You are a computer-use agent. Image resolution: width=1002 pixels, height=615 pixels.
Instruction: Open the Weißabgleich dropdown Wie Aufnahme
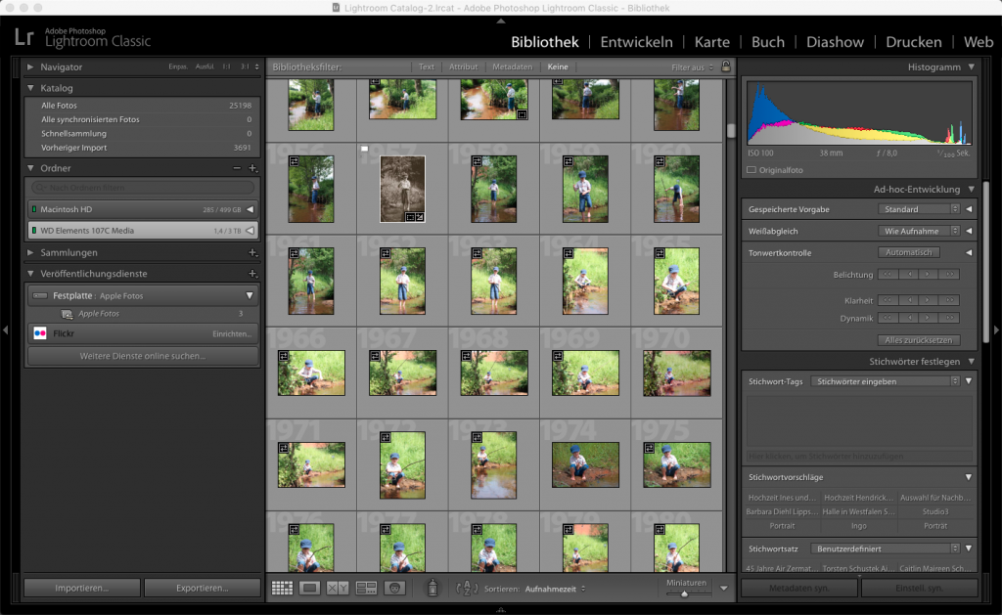pyautogui.click(x=920, y=231)
